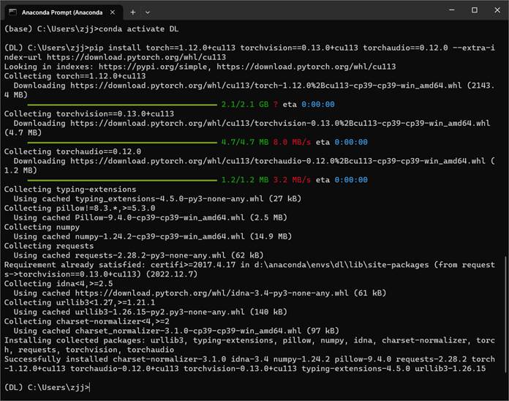Click the 'pip install torch==1.12.0+cu113' command

[x=249, y=52]
